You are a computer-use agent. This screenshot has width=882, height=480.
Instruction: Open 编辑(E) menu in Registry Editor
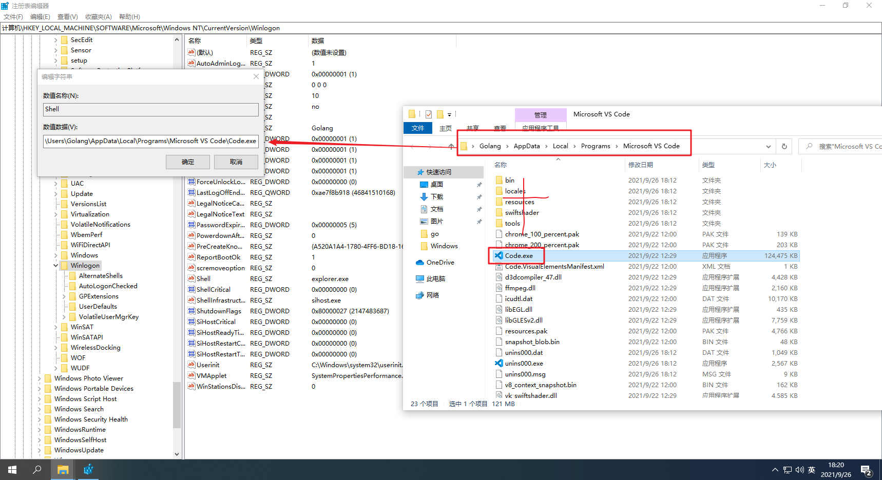point(40,16)
